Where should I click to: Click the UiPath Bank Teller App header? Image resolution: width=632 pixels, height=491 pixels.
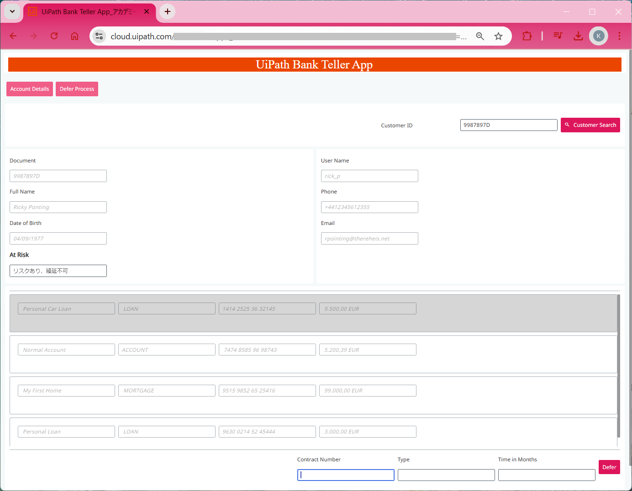[x=314, y=65]
